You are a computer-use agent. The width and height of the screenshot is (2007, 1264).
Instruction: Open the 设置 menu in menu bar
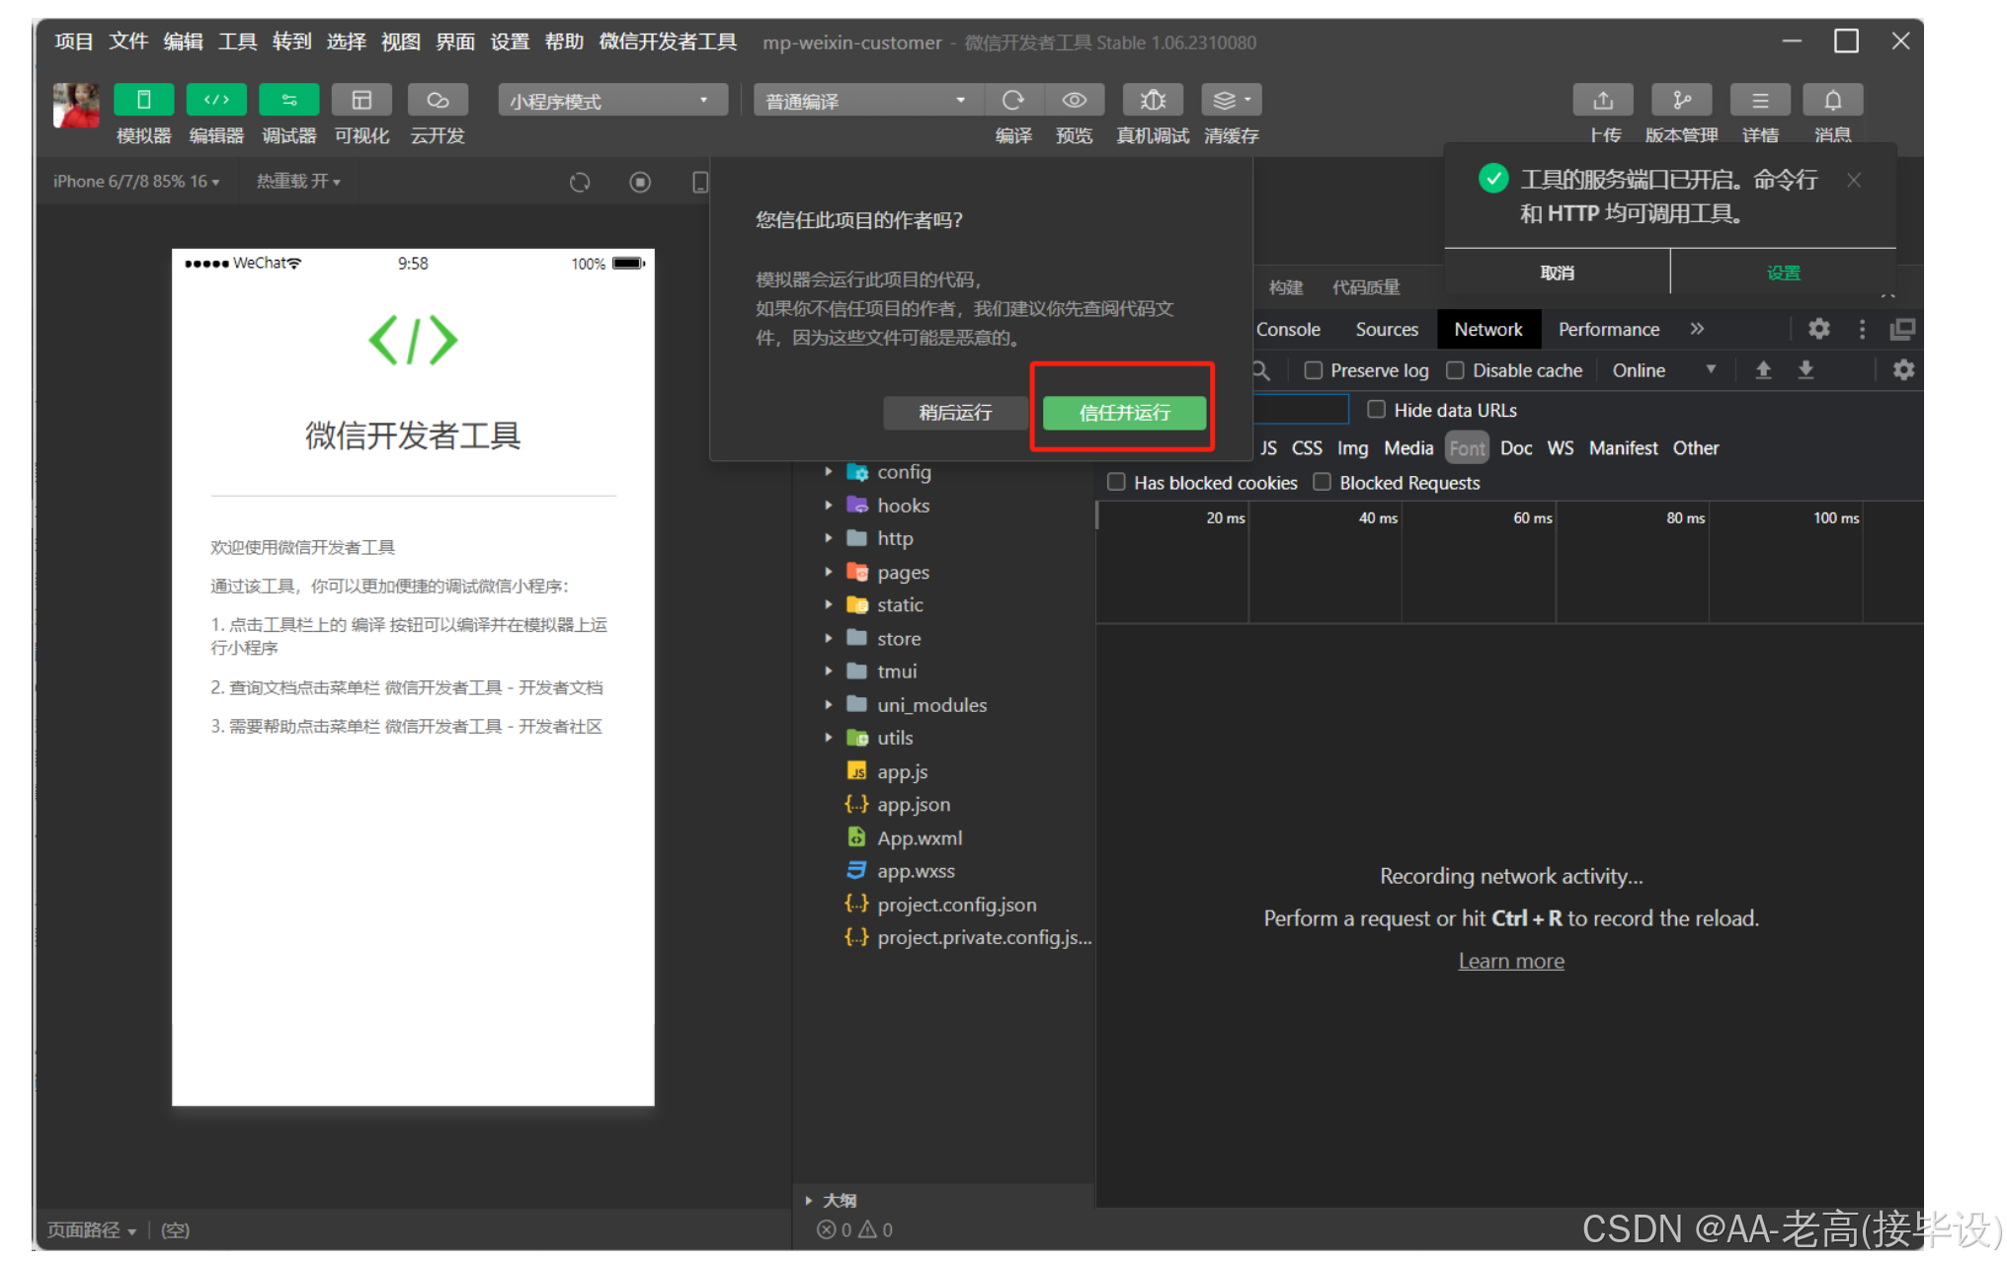510,42
